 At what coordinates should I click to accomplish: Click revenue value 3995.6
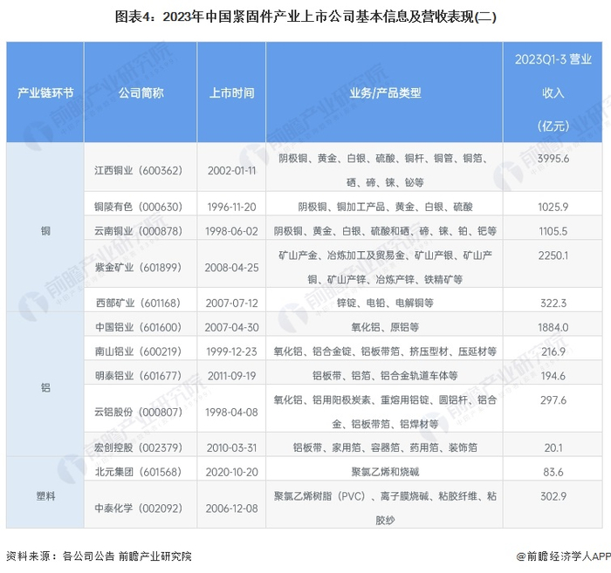click(x=553, y=159)
